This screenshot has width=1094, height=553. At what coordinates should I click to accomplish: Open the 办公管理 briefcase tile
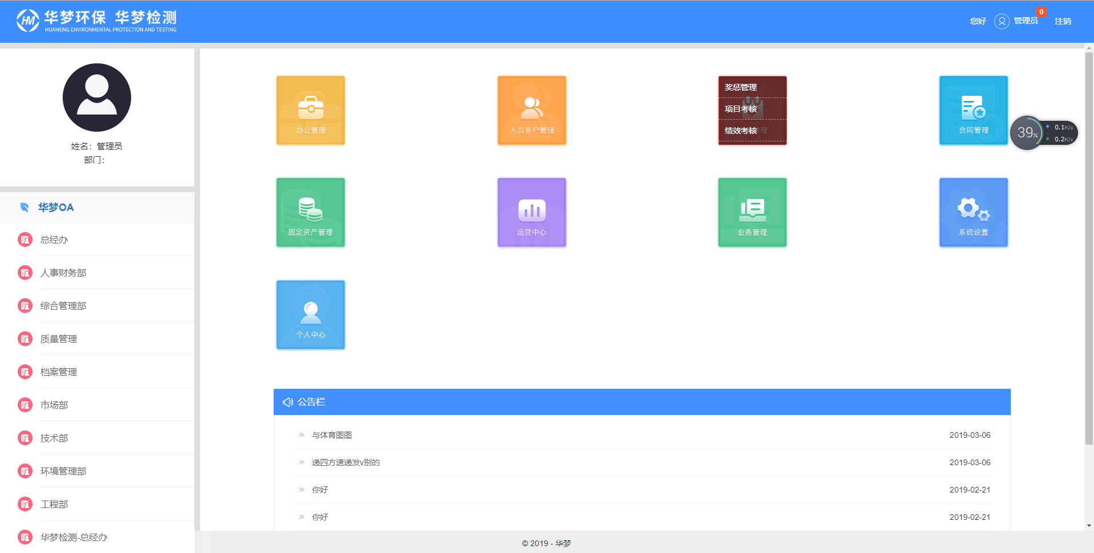pyautogui.click(x=311, y=110)
